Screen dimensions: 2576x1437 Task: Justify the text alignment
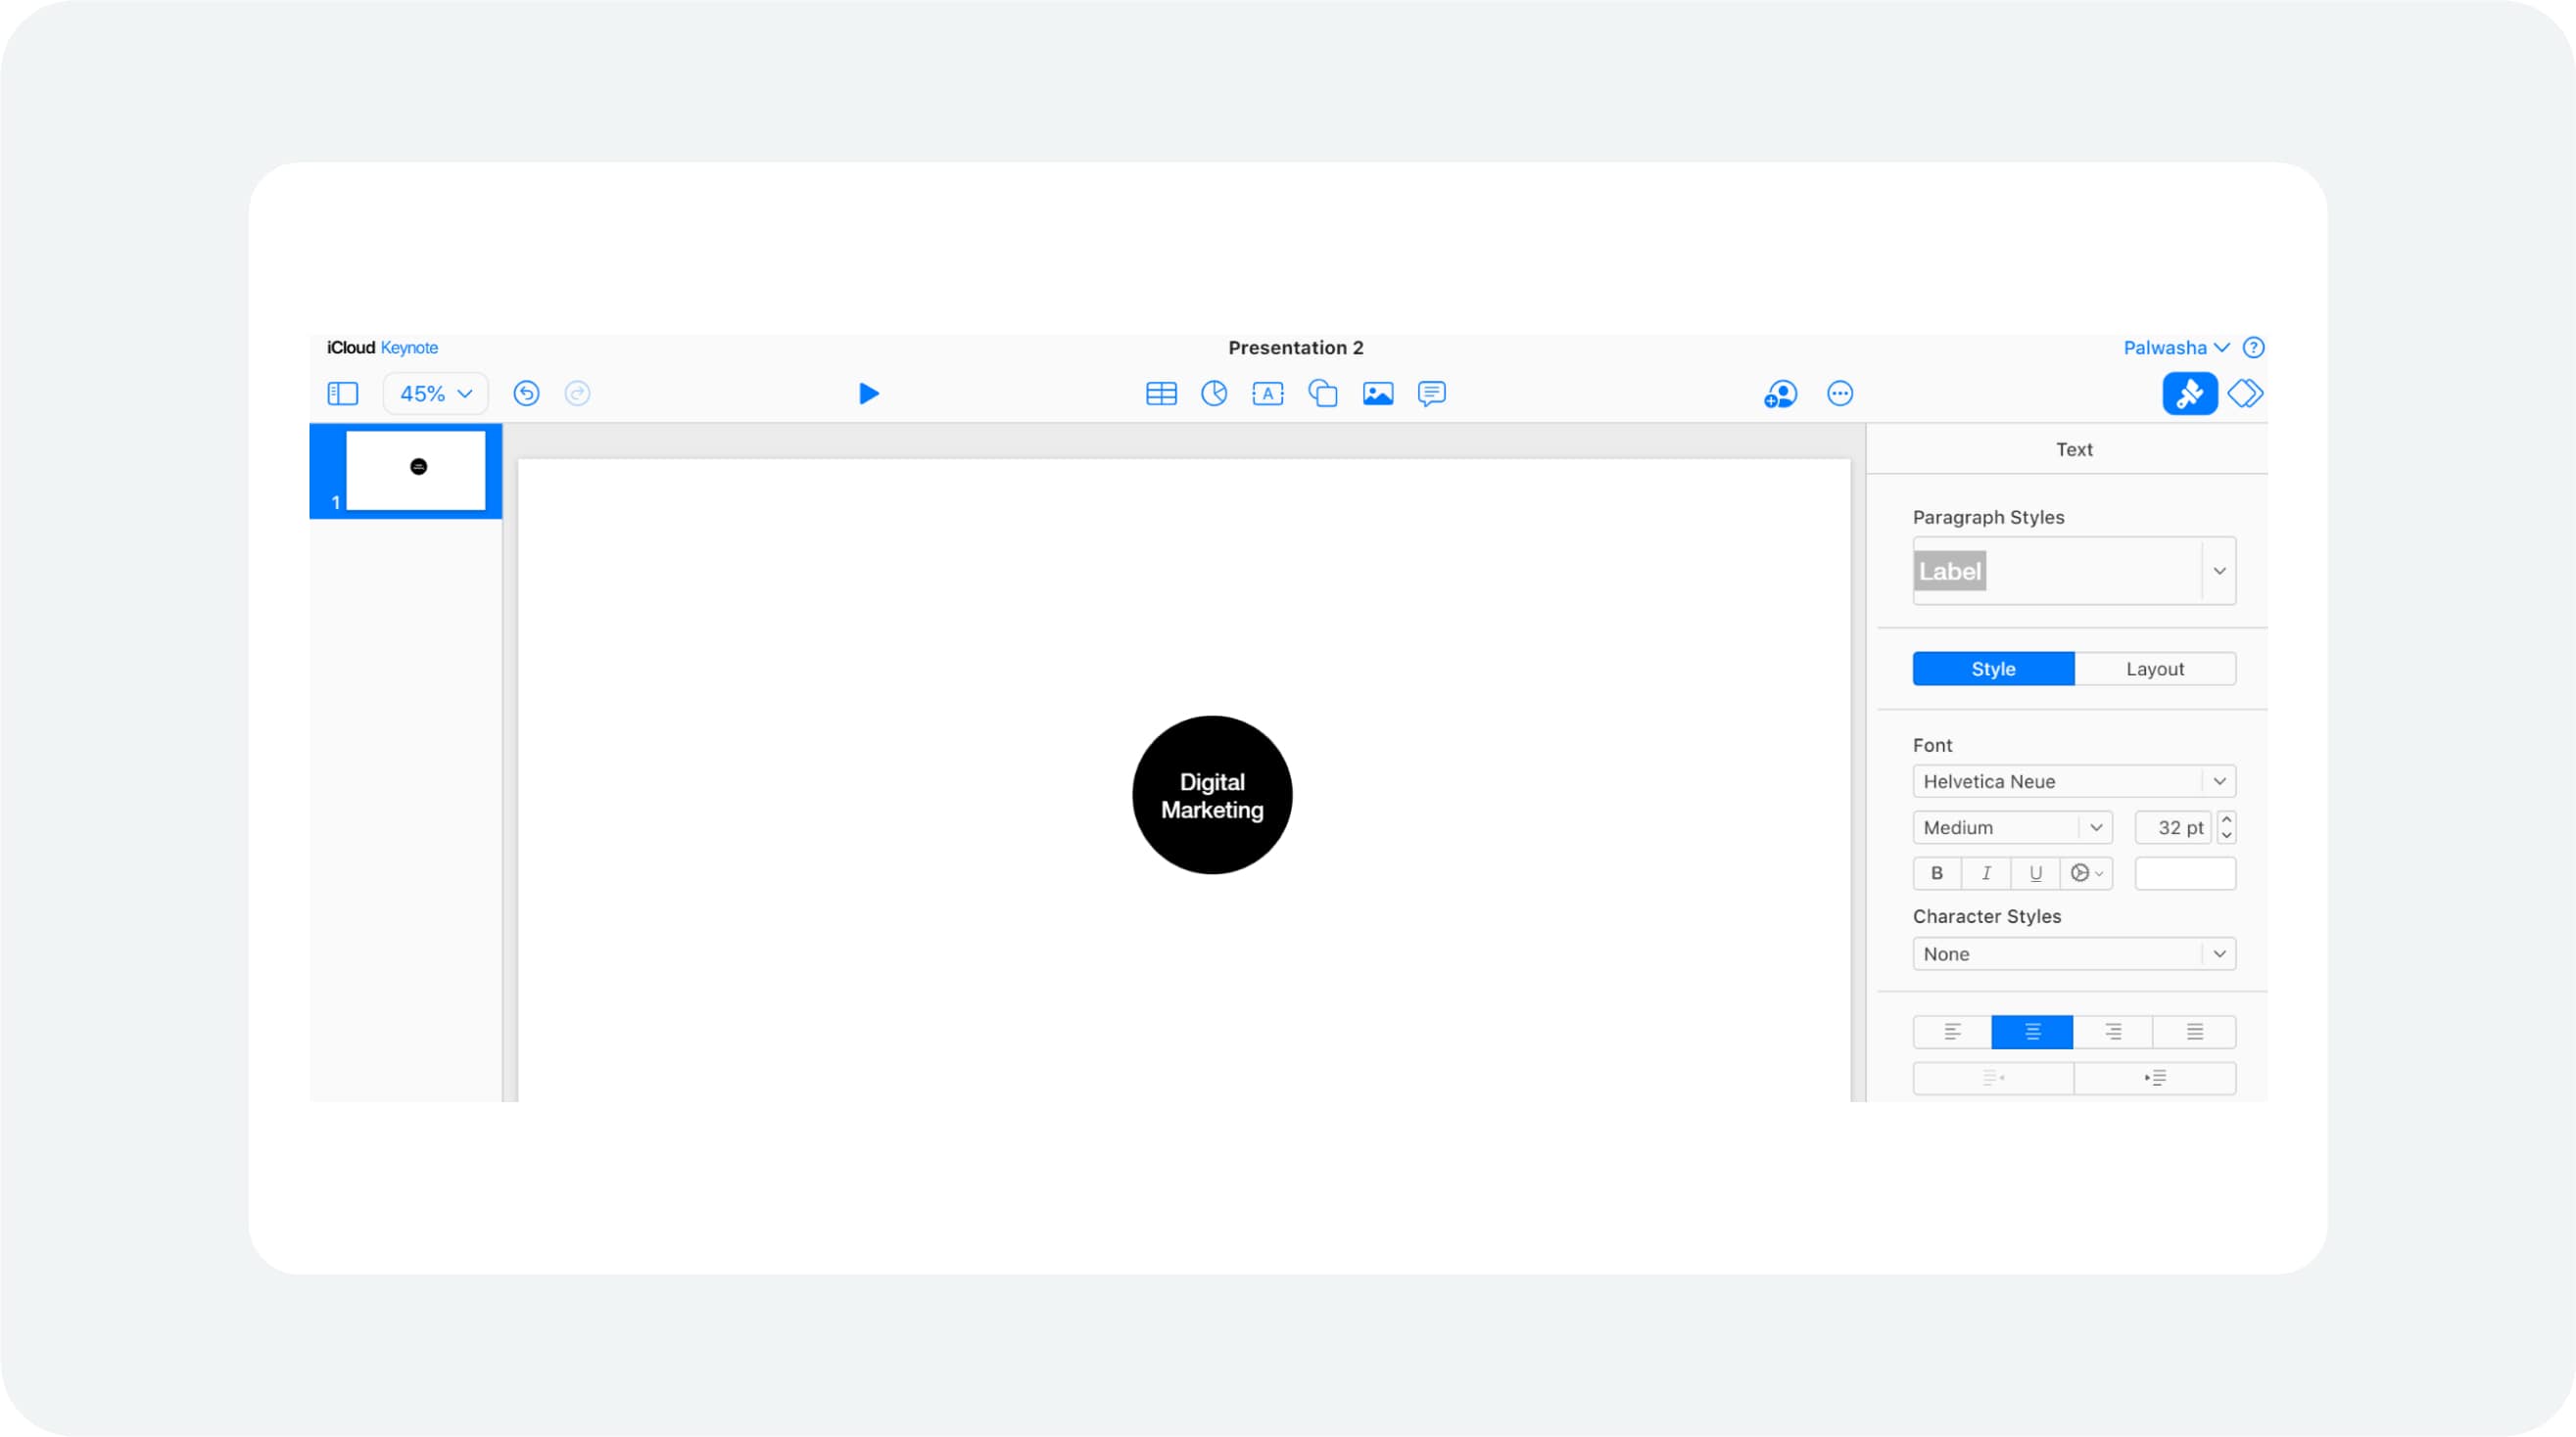coord(2194,1033)
